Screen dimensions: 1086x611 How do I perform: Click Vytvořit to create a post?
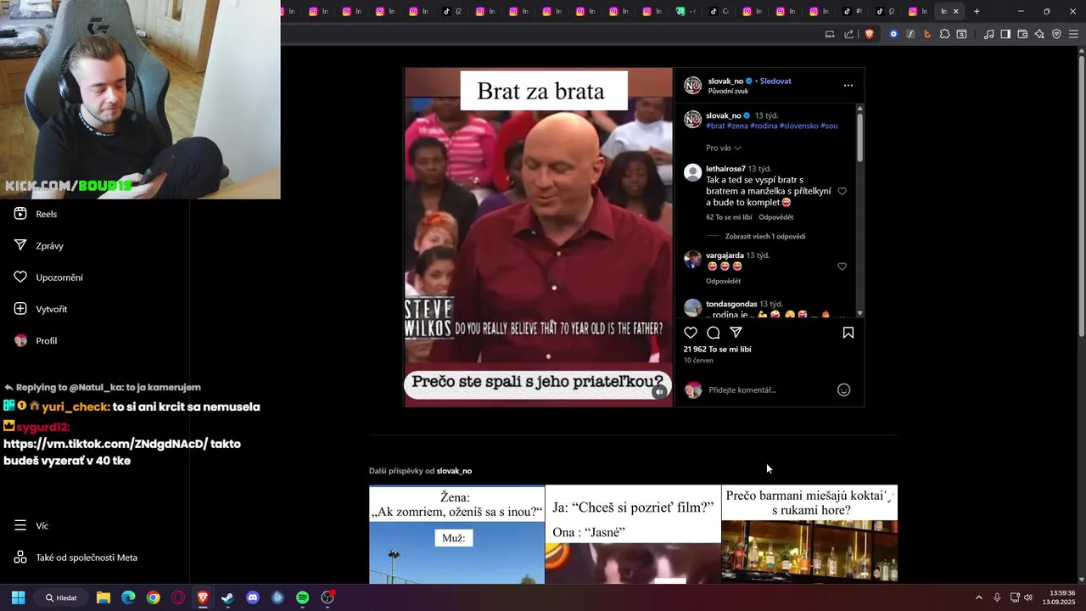point(40,309)
